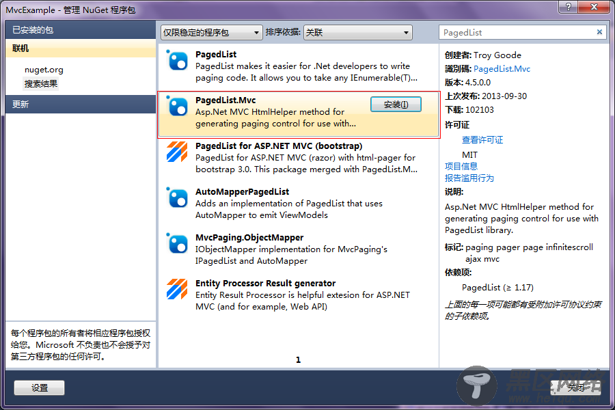The image size is (615, 410).
Task: Select the 联机 section
Action: [x=81, y=49]
